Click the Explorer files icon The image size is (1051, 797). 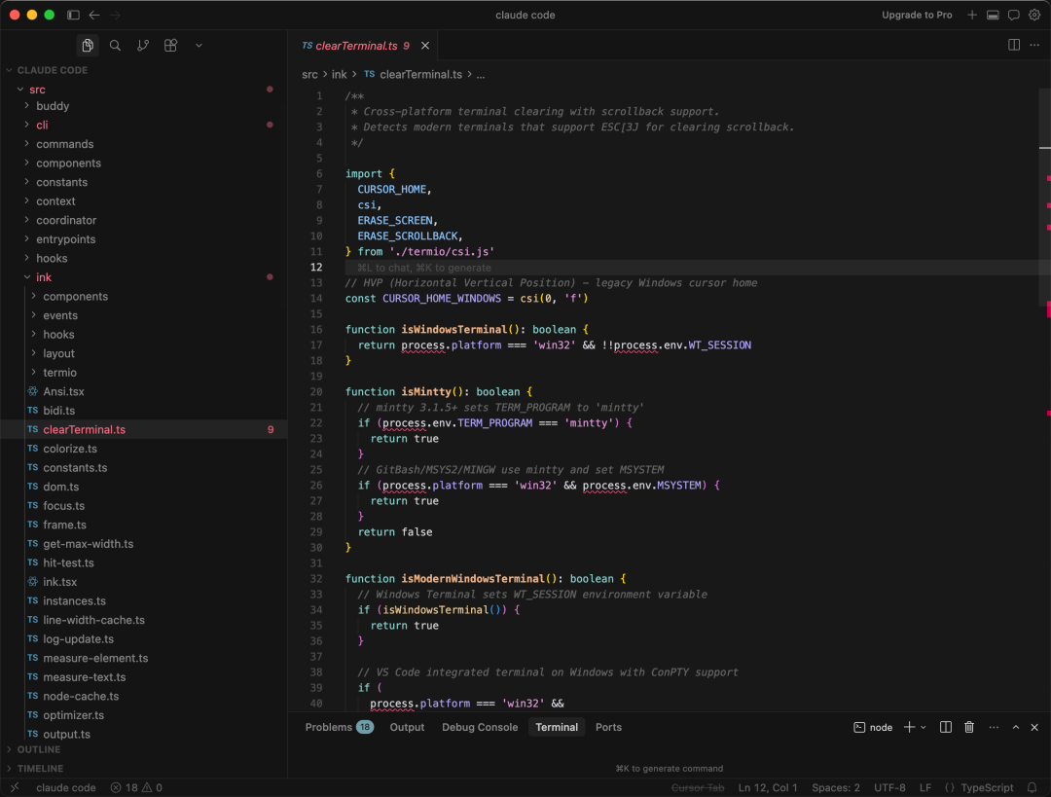[88, 46]
